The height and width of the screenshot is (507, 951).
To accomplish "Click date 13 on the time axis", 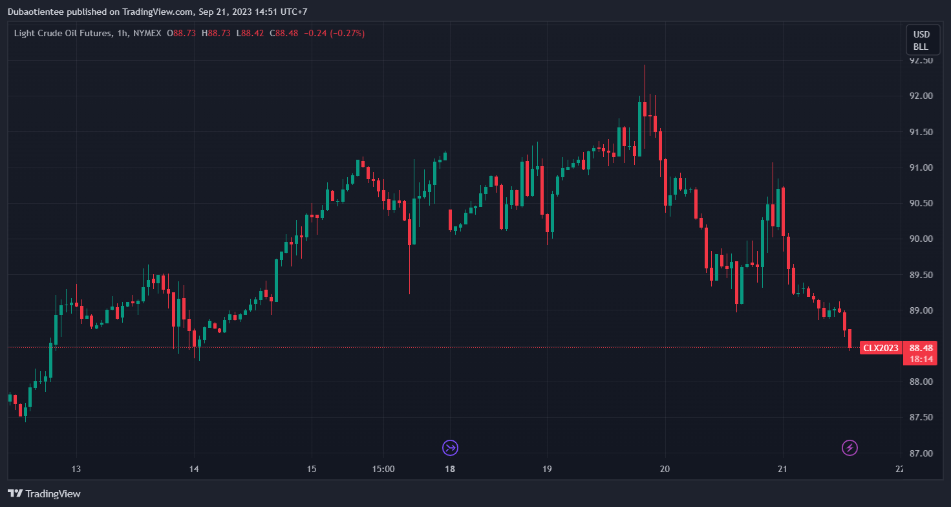I will click(76, 469).
